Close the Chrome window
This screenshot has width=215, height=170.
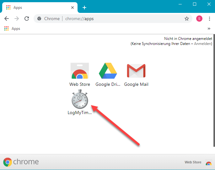(209, 4)
